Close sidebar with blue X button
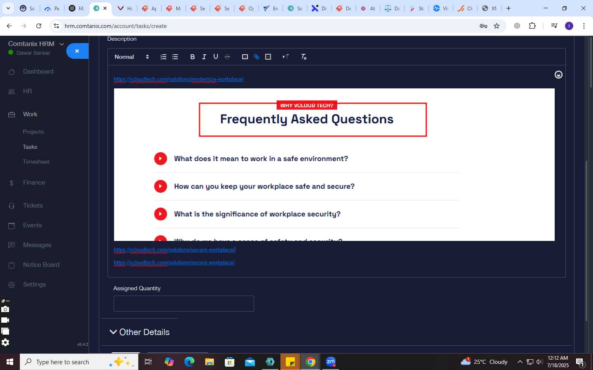593x370 pixels. coord(77,51)
